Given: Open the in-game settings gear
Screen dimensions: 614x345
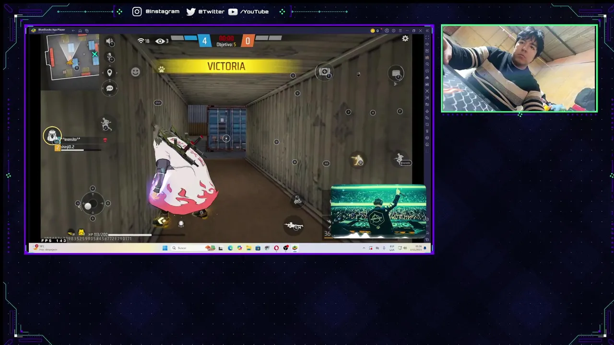Looking at the screenshot, I should click(x=405, y=38).
